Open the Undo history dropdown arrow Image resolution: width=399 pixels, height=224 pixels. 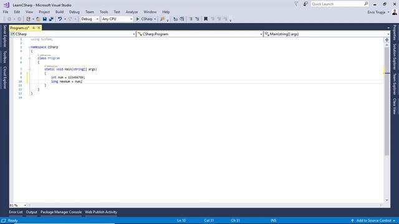point(65,19)
